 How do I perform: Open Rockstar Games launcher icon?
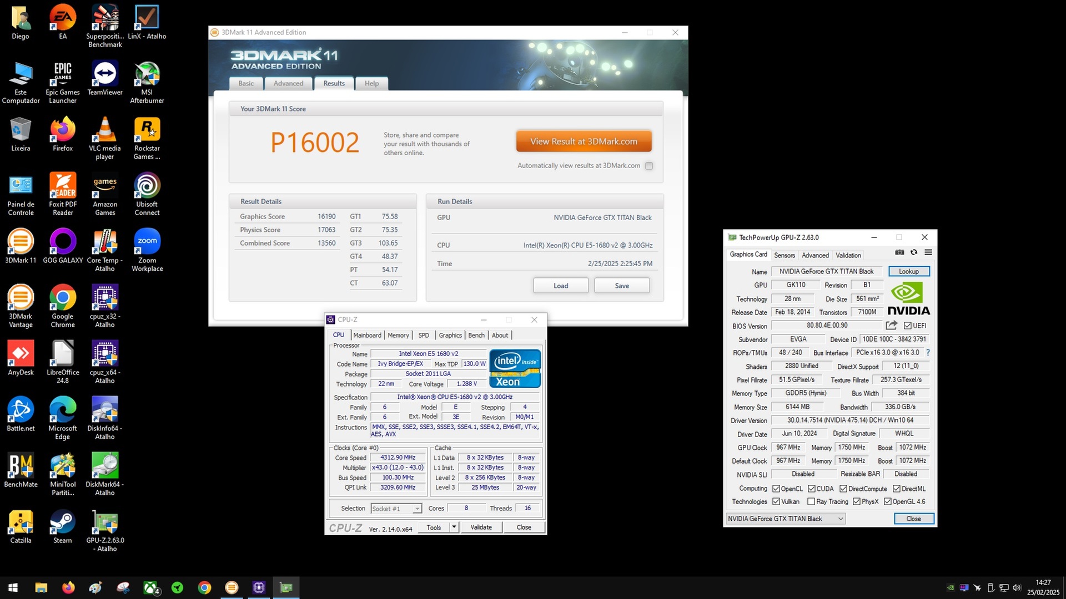tap(147, 138)
